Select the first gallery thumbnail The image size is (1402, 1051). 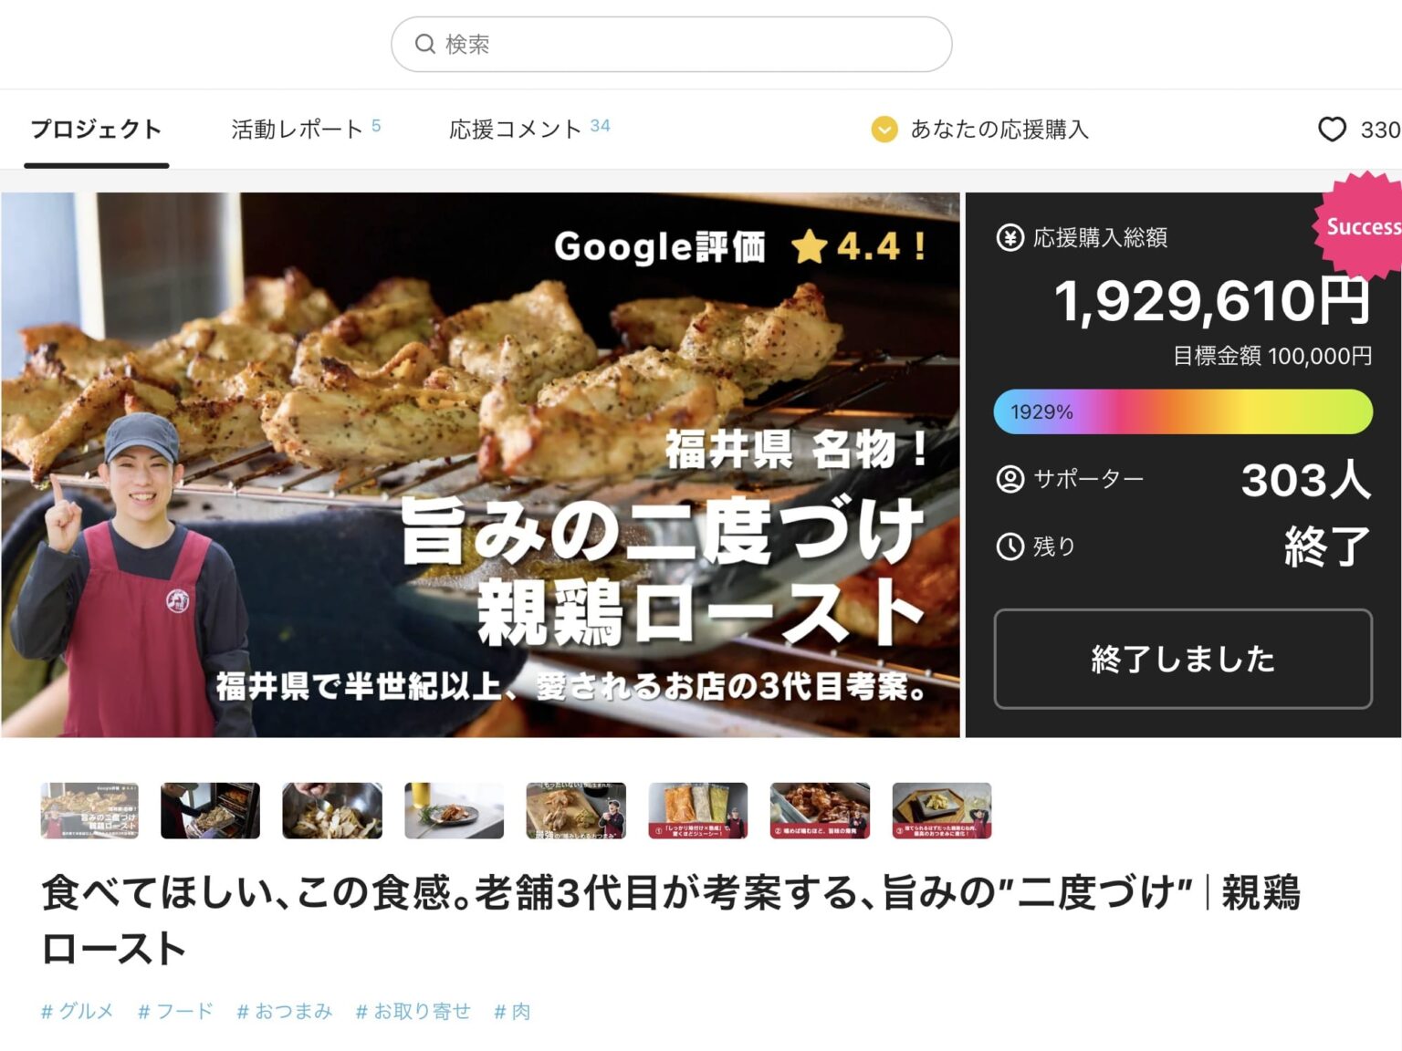89,810
